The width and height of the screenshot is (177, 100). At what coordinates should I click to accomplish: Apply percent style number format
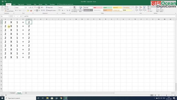[x=63, y=10]
